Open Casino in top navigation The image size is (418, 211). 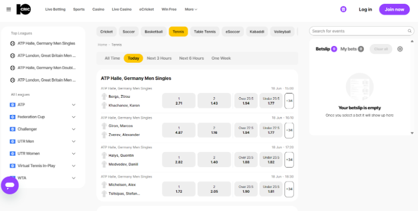tap(98, 9)
